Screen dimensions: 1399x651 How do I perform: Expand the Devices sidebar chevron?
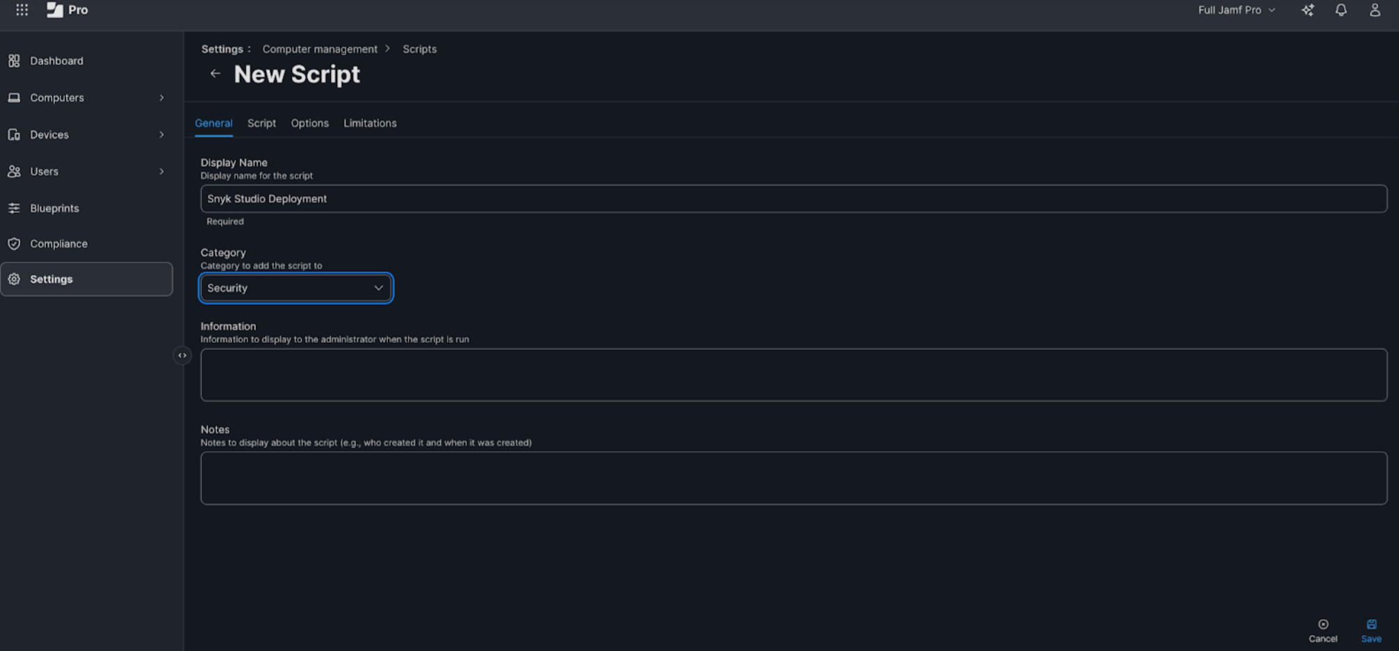pyautogui.click(x=161, y=135)
